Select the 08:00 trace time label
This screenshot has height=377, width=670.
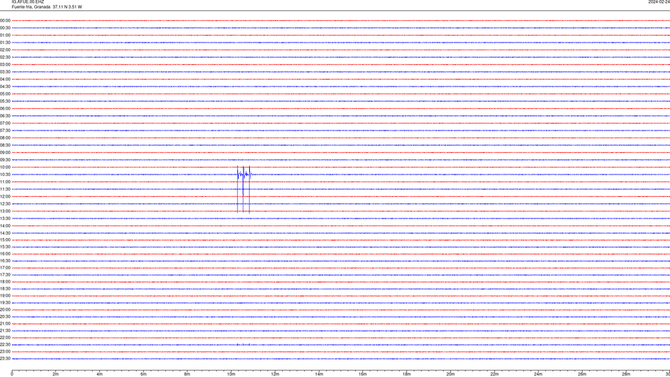pyautogui.click(x=5, y=138)
